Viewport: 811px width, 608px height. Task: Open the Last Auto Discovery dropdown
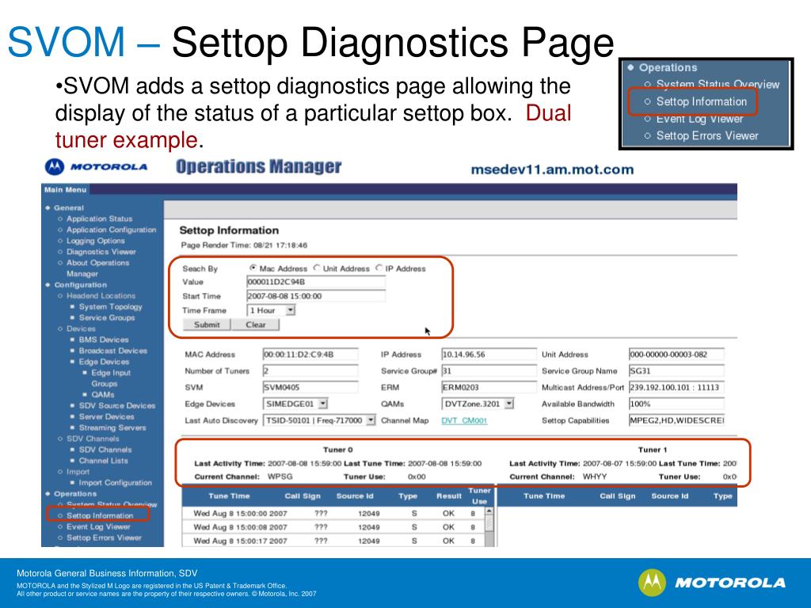click(x=319, y=420)
